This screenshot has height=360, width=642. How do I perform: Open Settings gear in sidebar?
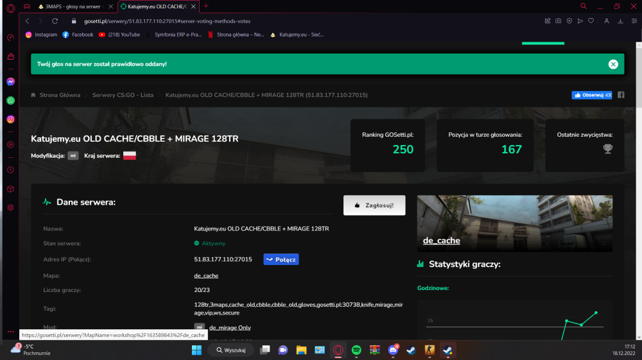[11, 207]
